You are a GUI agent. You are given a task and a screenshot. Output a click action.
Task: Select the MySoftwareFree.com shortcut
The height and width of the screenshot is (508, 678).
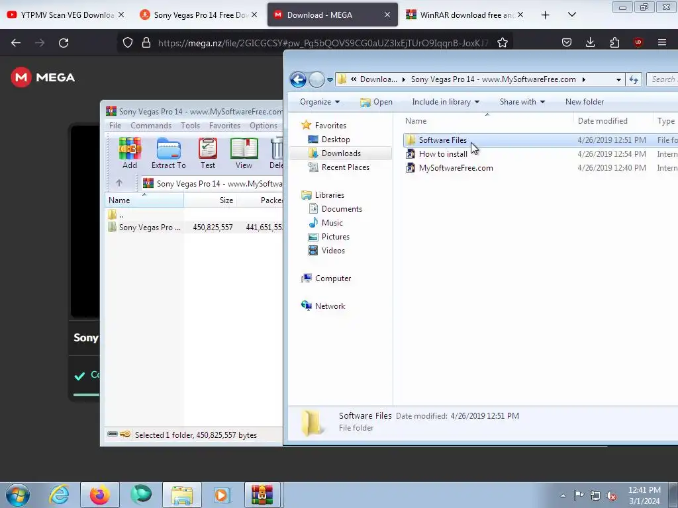click(456, 167)
